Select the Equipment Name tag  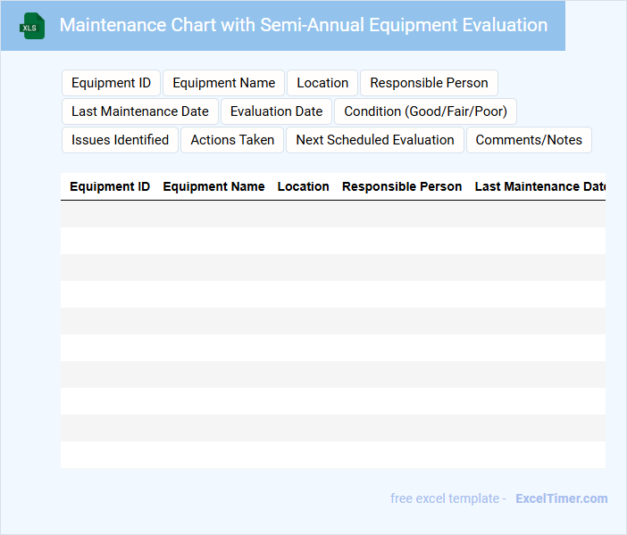(x=223, y=83)
